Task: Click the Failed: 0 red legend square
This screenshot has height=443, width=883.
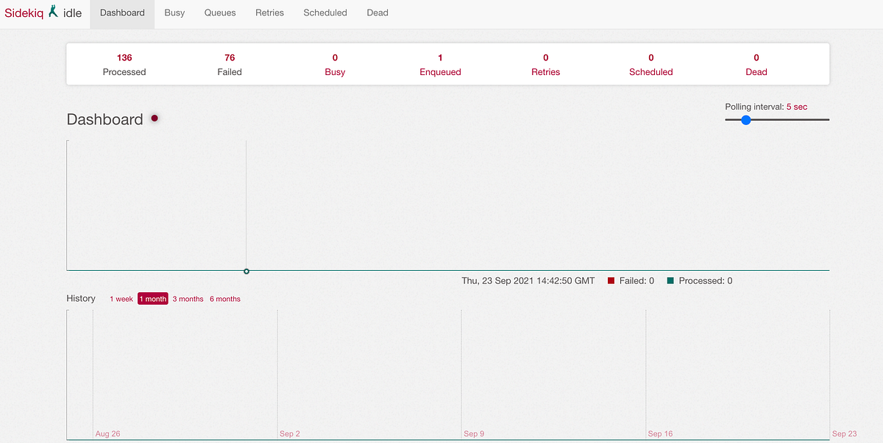Action: [x=610, y=280]
